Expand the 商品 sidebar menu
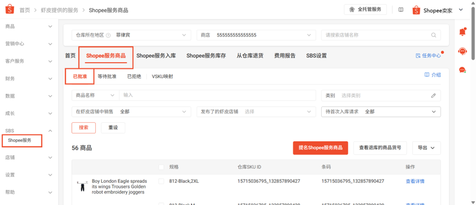 click(29, 26)
